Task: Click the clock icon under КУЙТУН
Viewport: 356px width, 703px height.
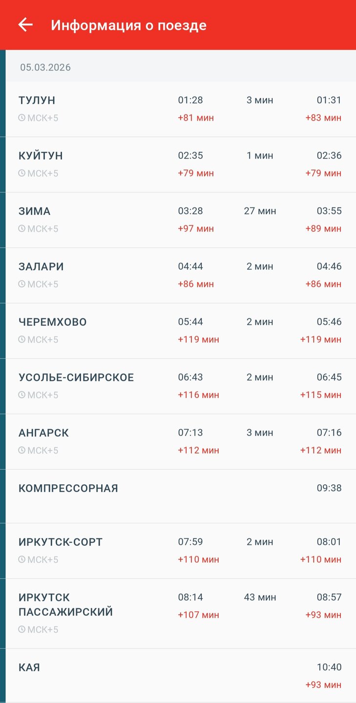Action: pyautogui.click(x=21, y=173)
